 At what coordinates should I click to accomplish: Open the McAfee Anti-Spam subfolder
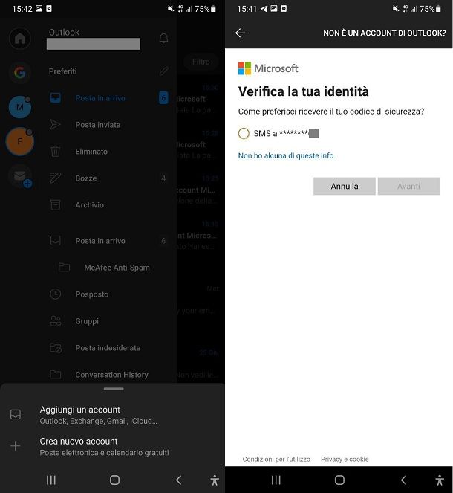click(108, 268)
